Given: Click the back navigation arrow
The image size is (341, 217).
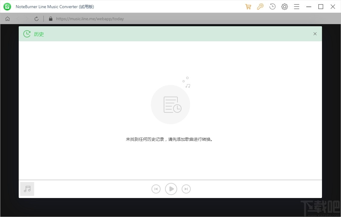Looking at the screenshot, I should (18, 18).
